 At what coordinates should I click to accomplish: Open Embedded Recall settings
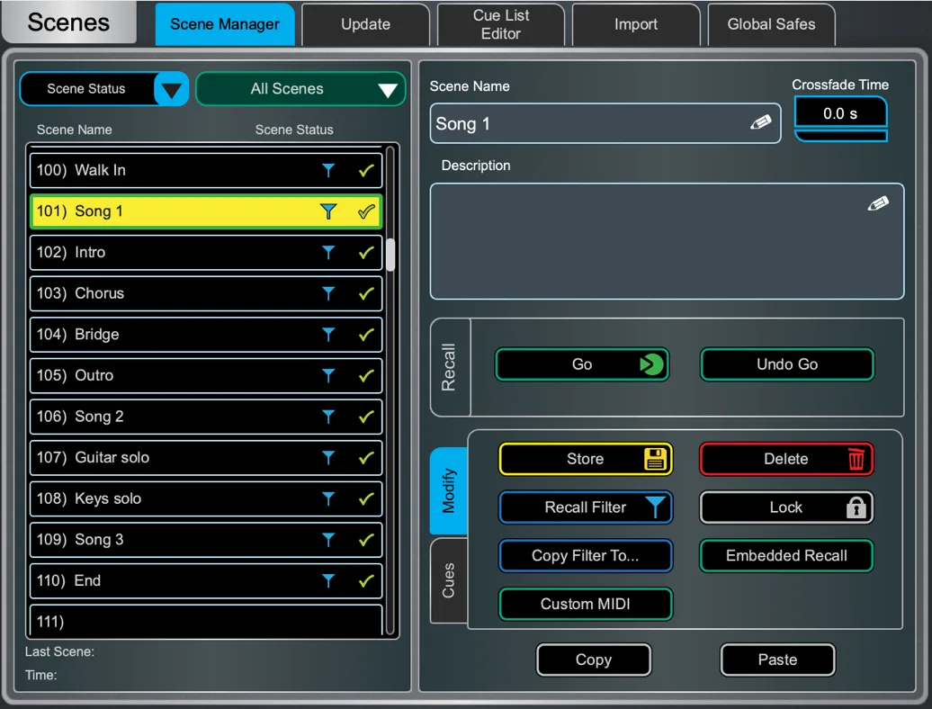[x=786, y=556]
